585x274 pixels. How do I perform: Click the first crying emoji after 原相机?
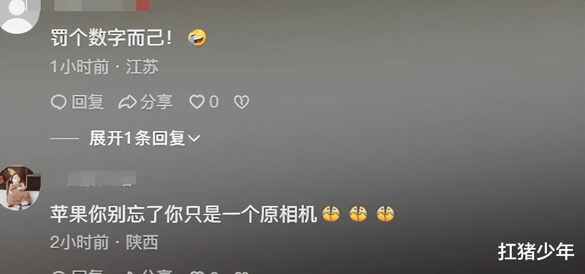pos(331,214)
